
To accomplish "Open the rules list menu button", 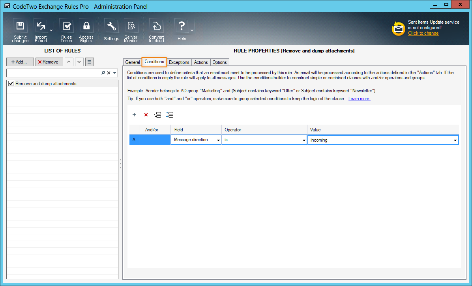I will pyautogui.click(x=90, y=62).
